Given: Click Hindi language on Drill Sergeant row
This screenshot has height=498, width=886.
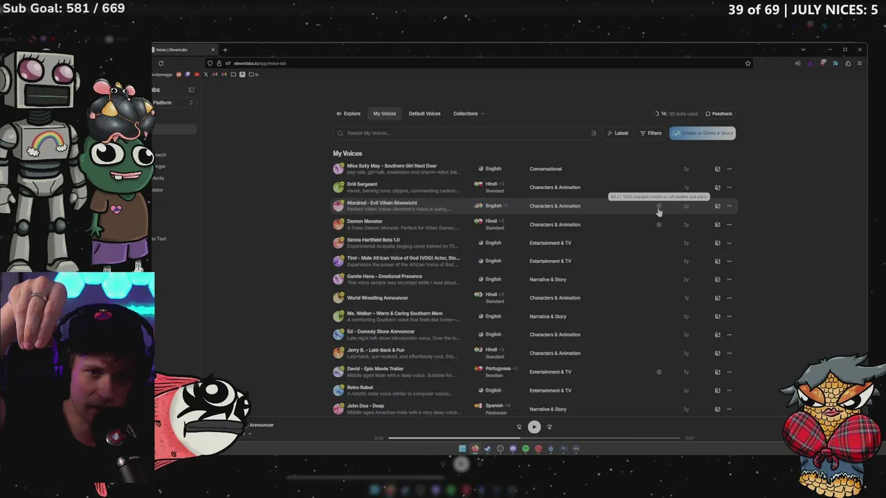Looking at the screenshot, I should [491, 184].
